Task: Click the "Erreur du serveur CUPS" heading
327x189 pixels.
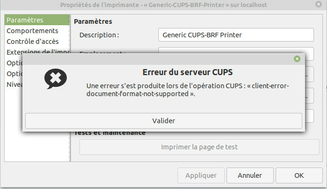Action: click(x=187, y=72)
